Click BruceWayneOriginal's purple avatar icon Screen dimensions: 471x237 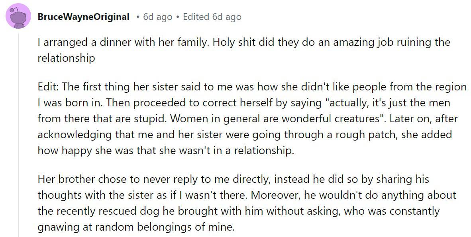click(18, 16)
